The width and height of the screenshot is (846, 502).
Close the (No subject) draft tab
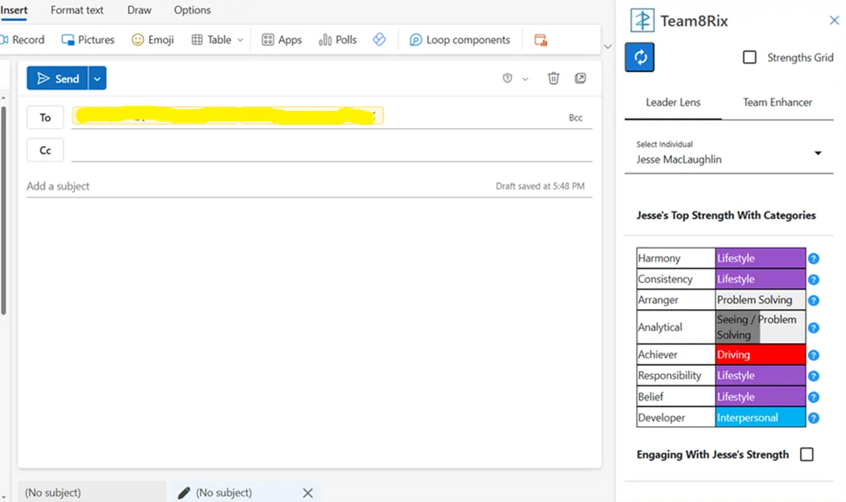click(307, 493)
